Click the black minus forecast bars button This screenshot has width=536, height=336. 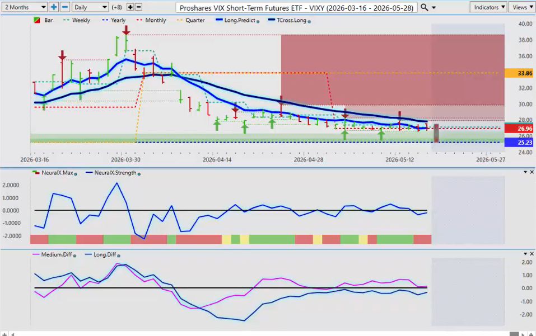point(138,7)
